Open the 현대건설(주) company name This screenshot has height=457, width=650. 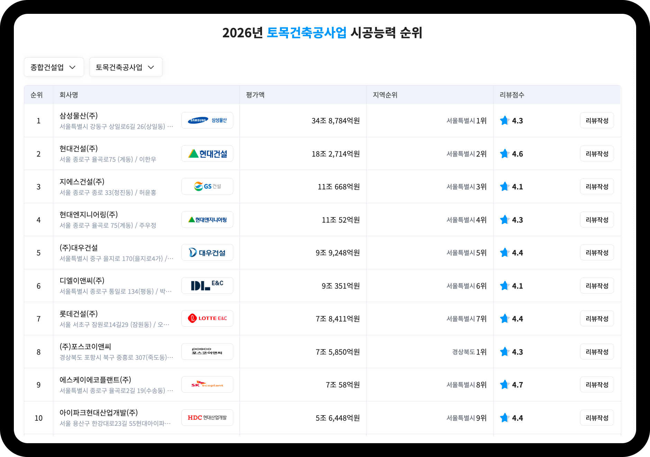tap(79, 149)
